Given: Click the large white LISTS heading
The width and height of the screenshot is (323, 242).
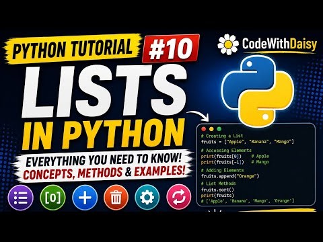Looking at the screenshot, I should pos(104,90).
